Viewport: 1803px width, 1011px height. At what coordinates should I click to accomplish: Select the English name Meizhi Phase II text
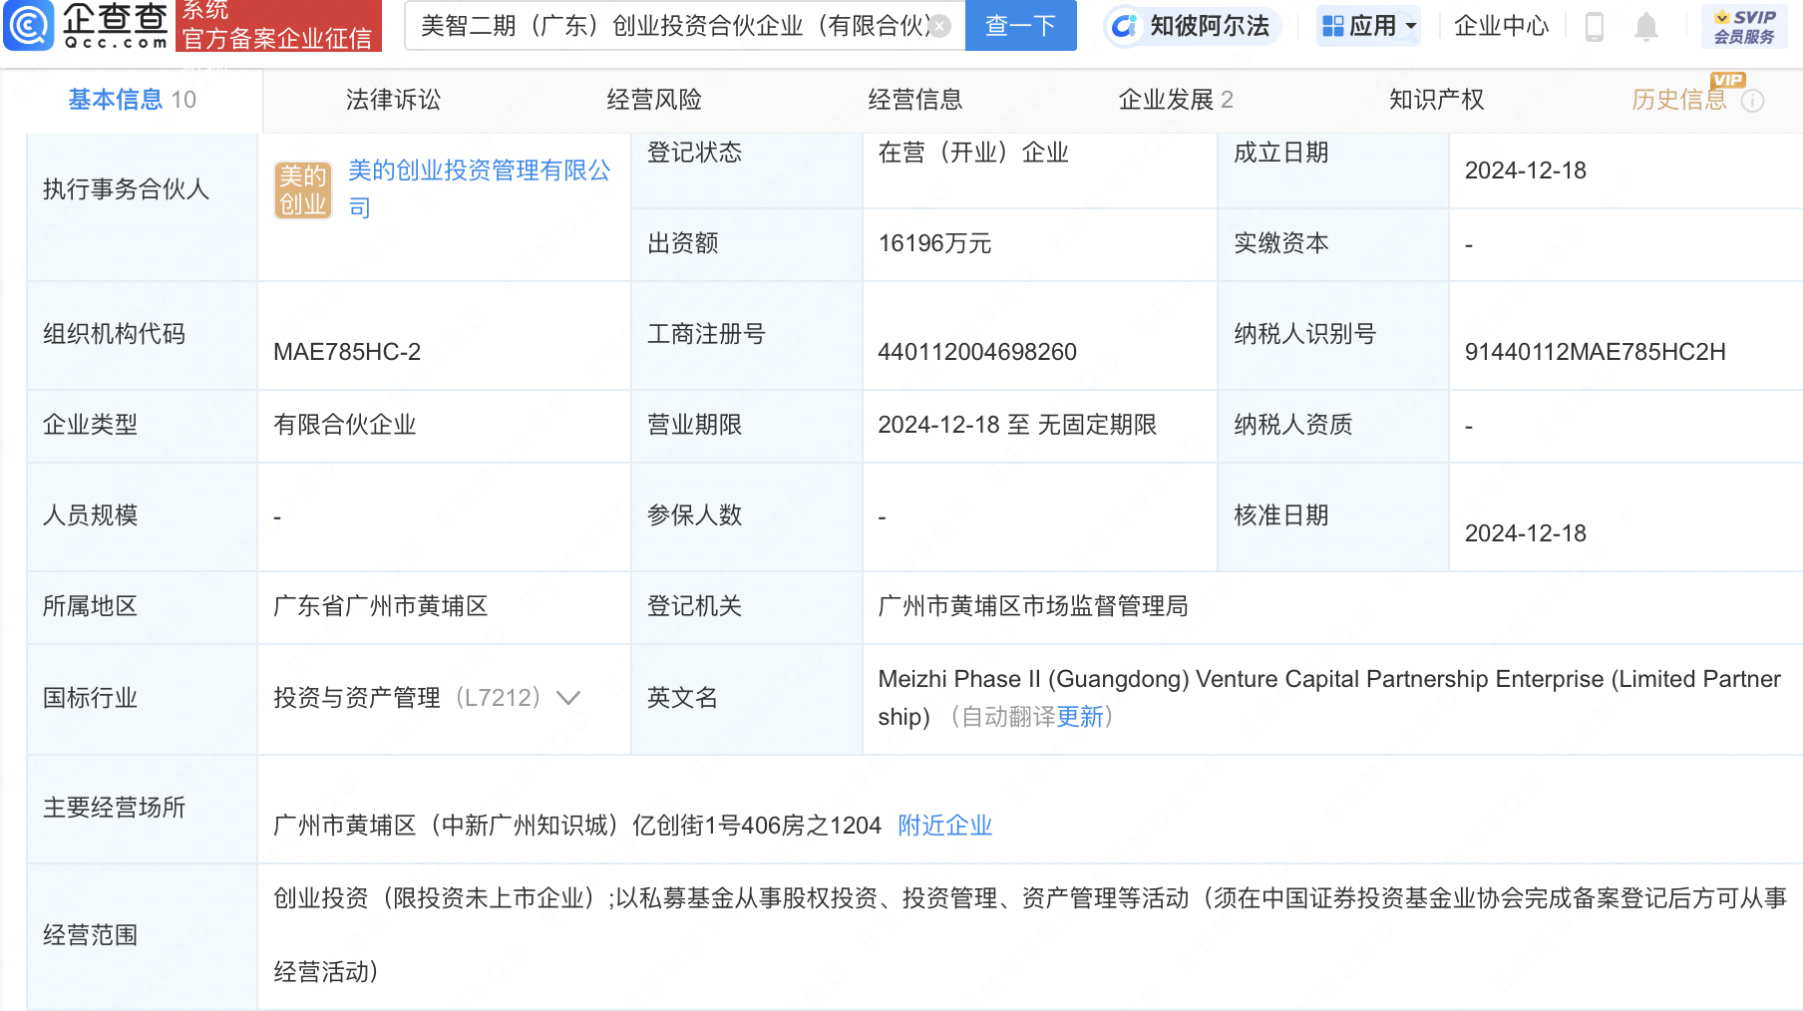tap(1328, 698)
